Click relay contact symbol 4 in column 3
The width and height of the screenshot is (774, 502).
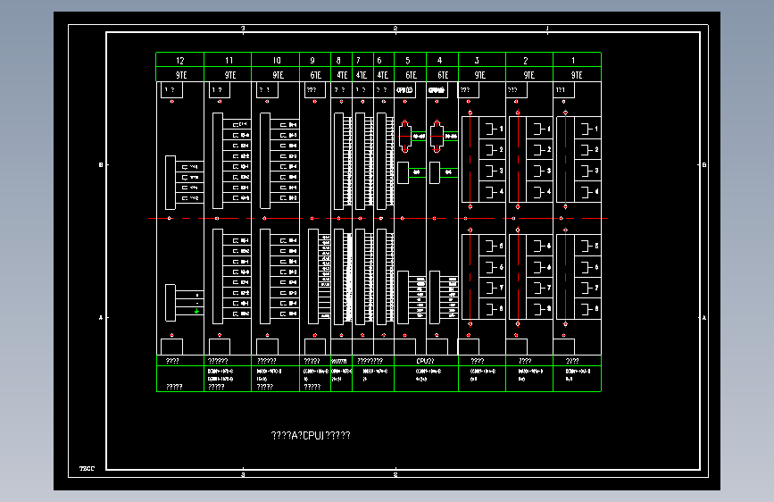point(494,192)
